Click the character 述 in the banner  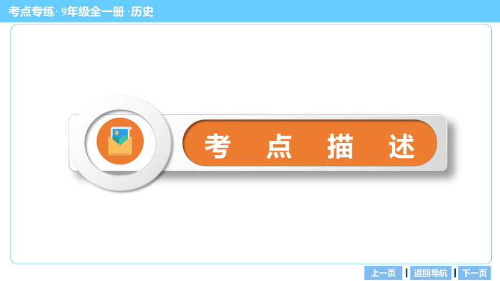(402, 146)
